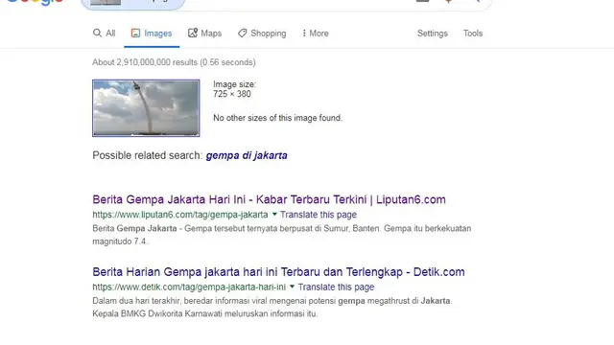Click the liputan6.com/tag/gempa-jakarta URL text
The height and width of the screenshot is (345, 614).
click(x=180, y=215)
